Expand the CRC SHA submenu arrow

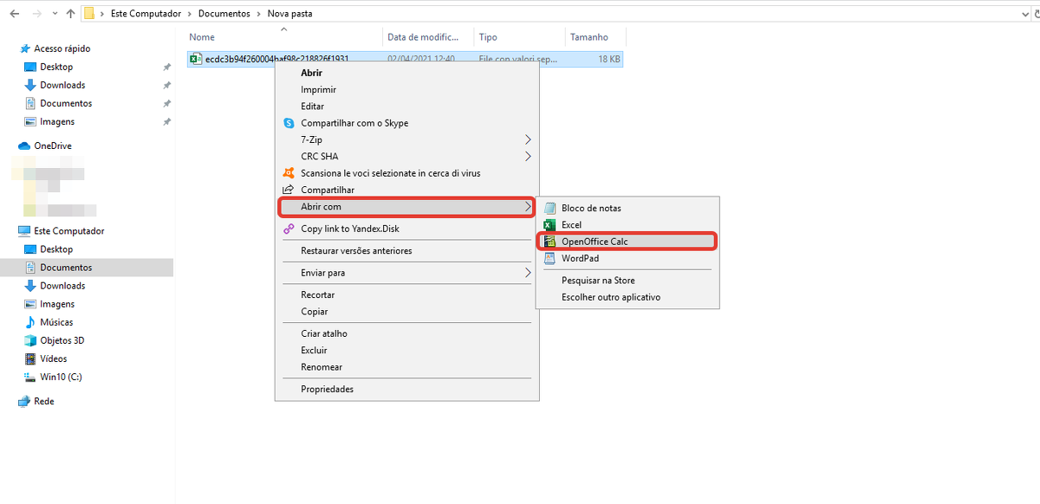[x=528, y=157]
